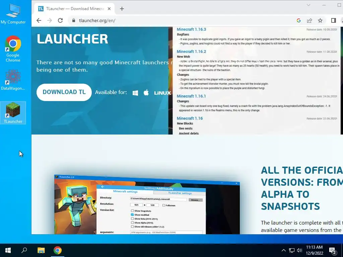343x257 pixels.
Task: Open File Explorer from taskbar
Action: pos(41,250)
